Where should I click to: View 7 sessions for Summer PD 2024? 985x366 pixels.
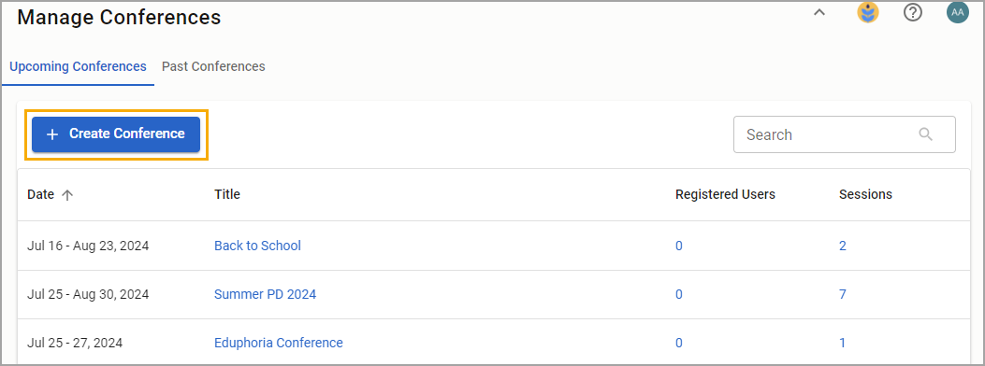click(843, 294)
